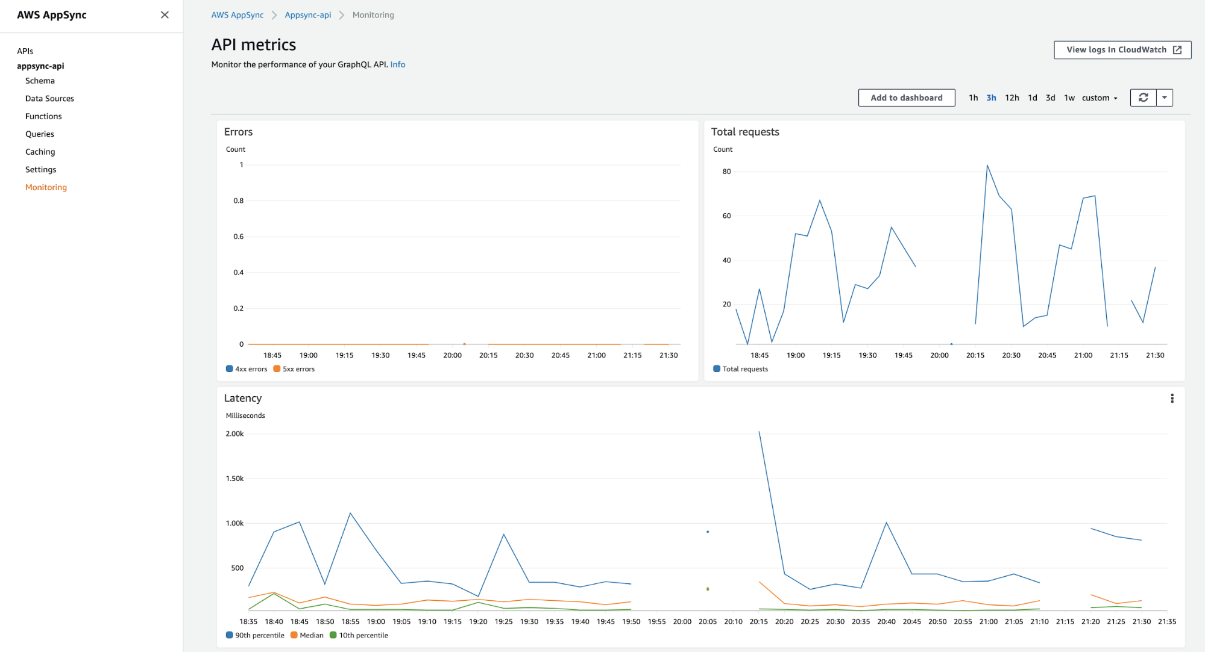Open Queries in the sidebar
Viewport: 1205px width, 652px height.
tap(40, 134)
